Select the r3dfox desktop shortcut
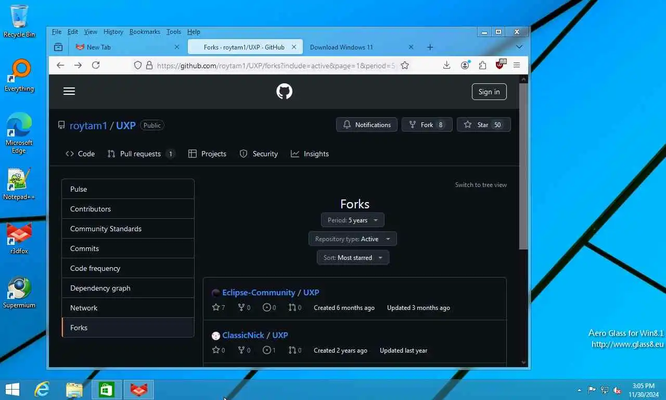 pos(19,239)
